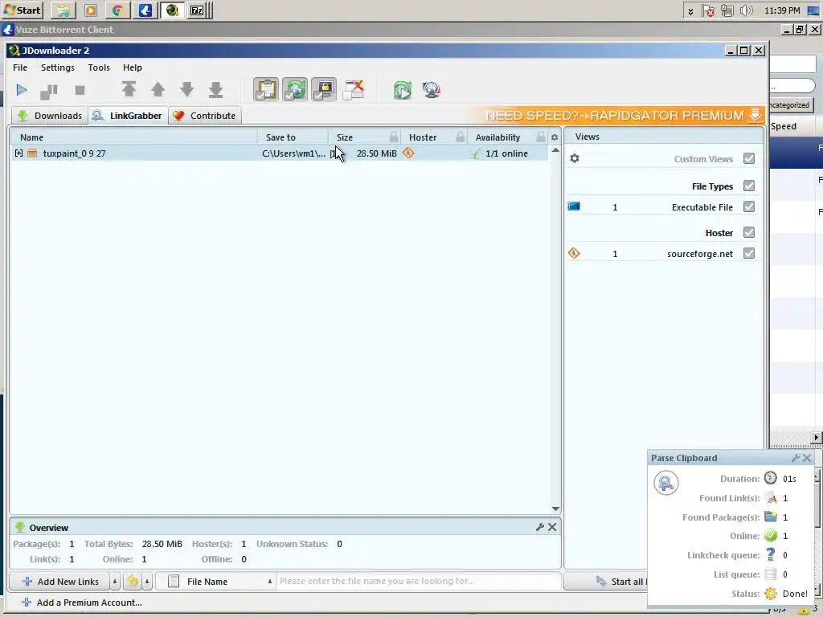Click the file name search field
This screenshot has height=617, width=823.
pos(418,582)
